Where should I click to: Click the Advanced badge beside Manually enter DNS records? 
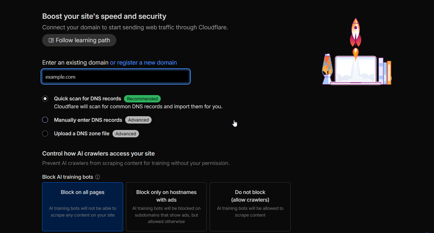(x=138, y=120)
